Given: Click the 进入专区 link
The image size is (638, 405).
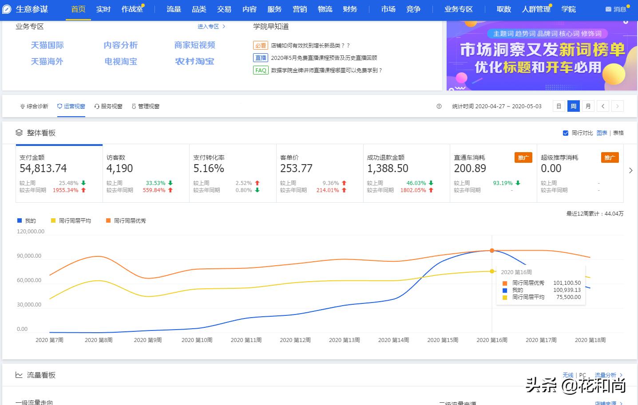Looking at the screenshot, I should pyautogui.click(x=209, y=27).
